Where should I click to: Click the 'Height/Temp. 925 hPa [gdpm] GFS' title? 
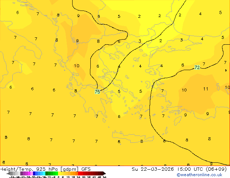(x=45, y=169)
